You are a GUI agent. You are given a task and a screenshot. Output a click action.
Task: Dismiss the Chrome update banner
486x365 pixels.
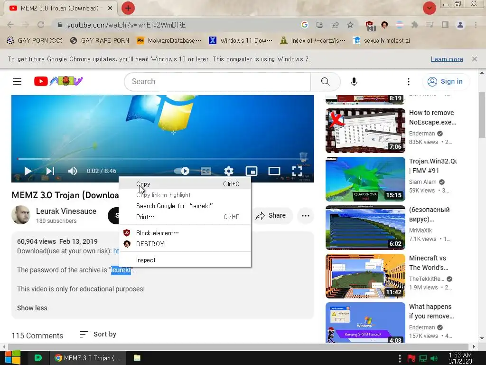[475, 58]
